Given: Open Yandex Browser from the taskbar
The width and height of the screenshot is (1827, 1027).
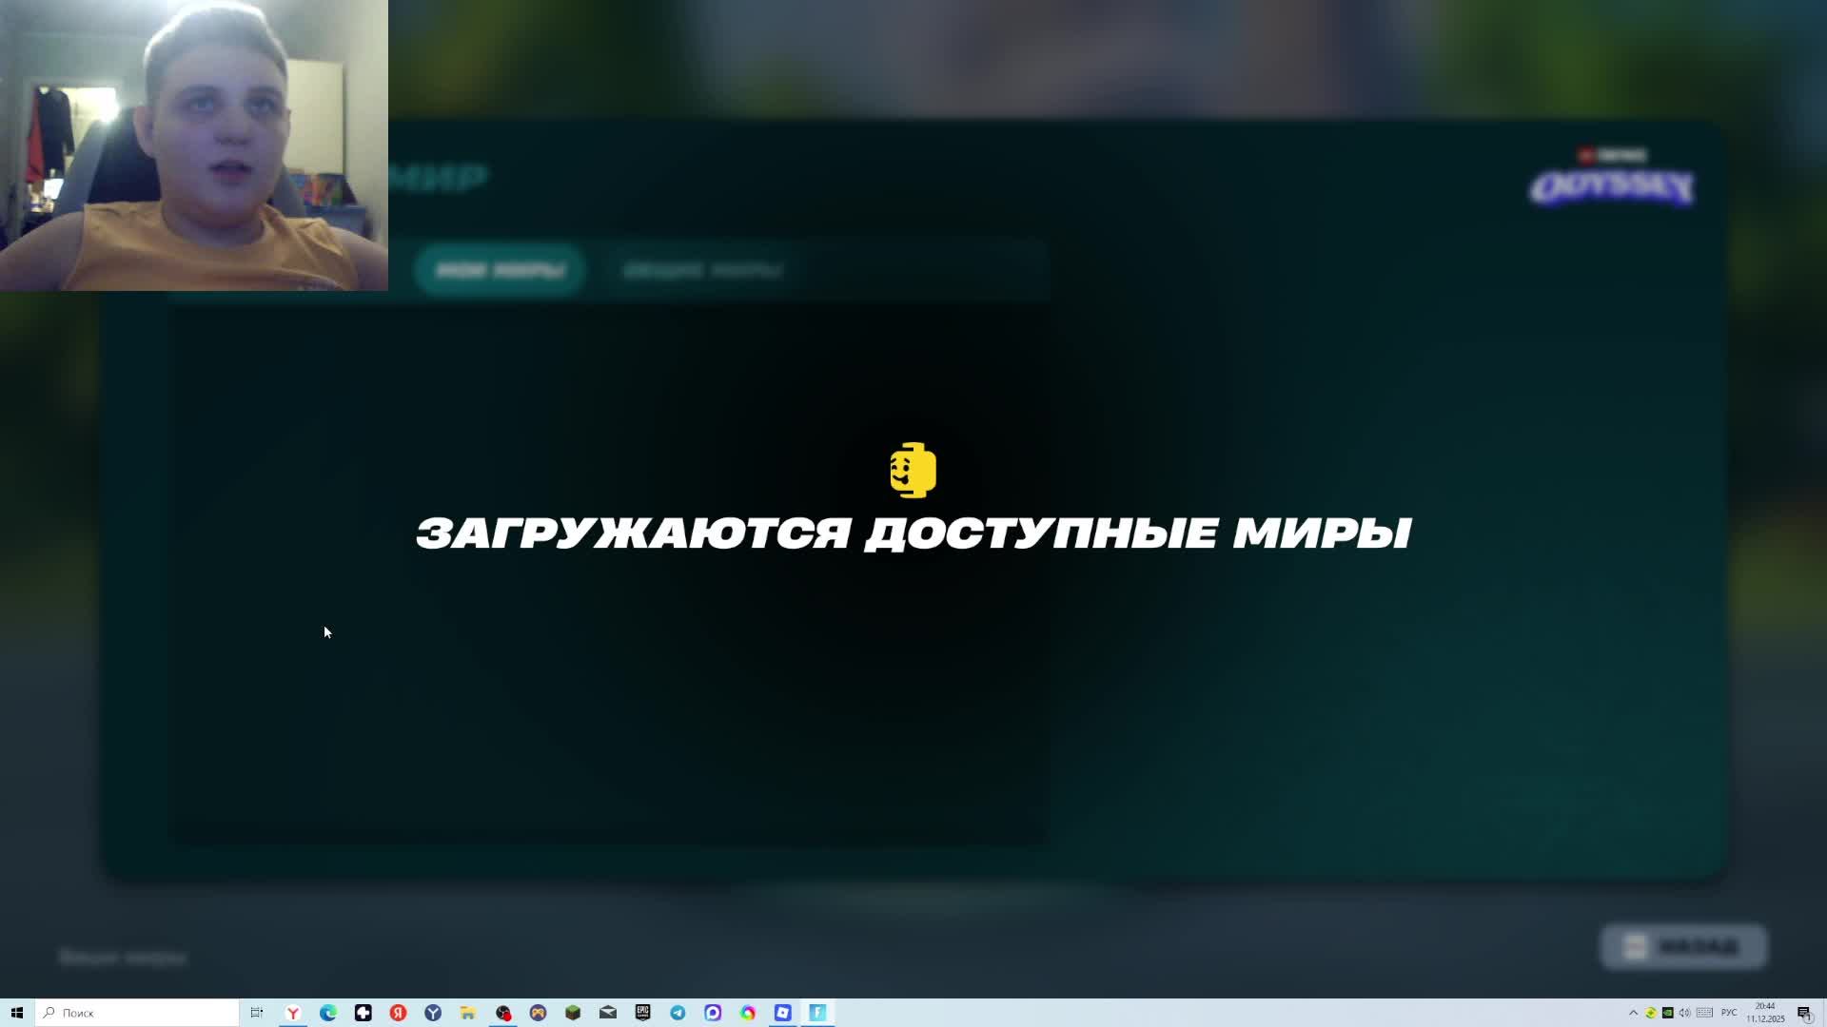Looking at the screenshot, I should (293, 1013).
